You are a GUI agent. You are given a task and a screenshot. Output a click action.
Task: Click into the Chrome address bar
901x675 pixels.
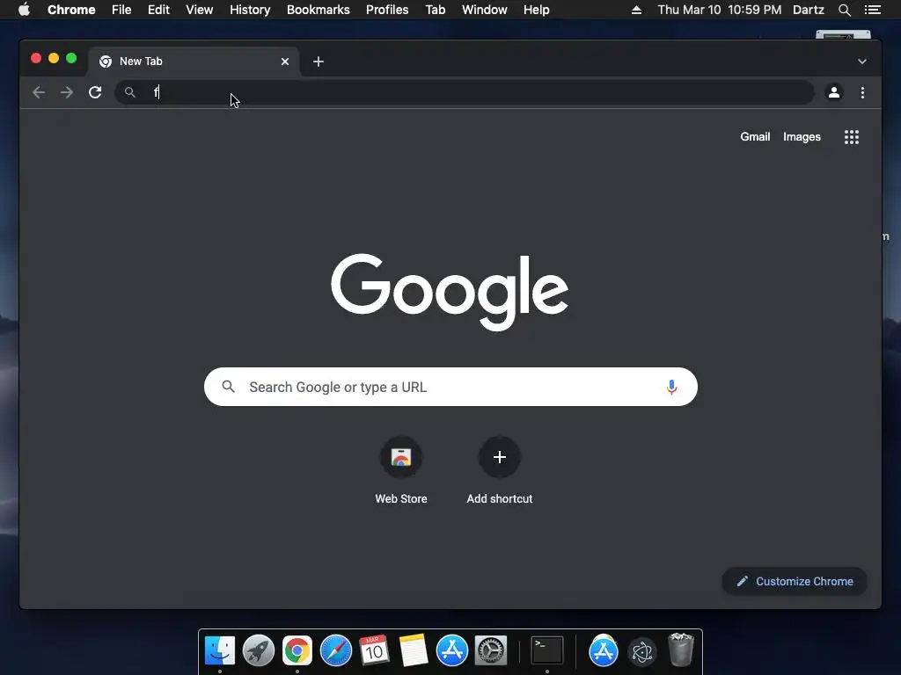coord(465,92)
